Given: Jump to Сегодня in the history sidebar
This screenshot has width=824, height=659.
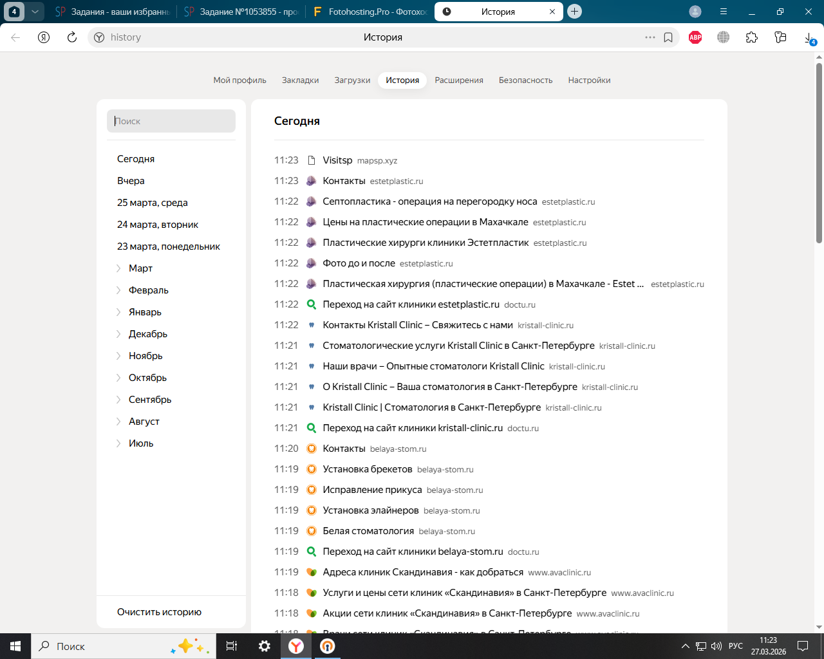Looking at the screenshot, I should (x=136, y=159).
